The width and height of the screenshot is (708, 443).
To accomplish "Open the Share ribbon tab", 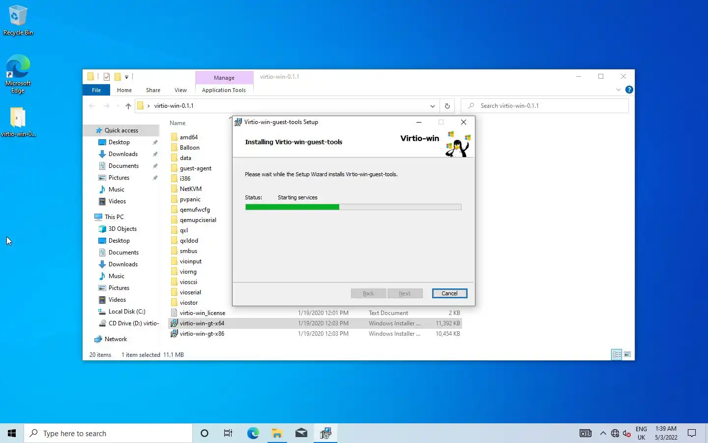I will coord(153,90).
